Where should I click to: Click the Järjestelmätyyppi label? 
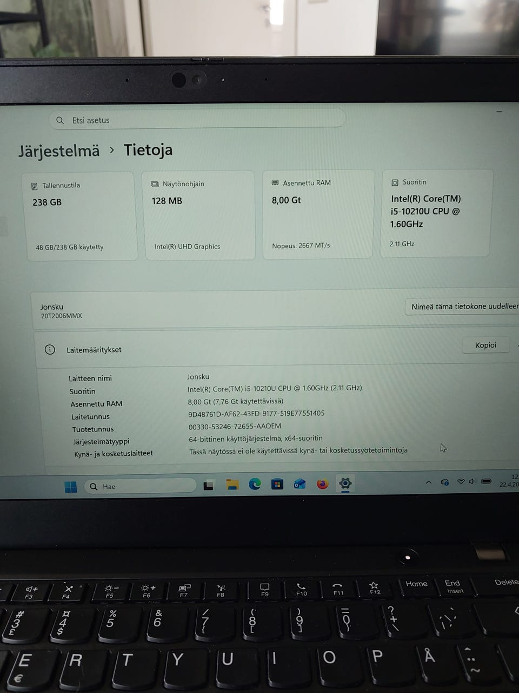[101, 442]
